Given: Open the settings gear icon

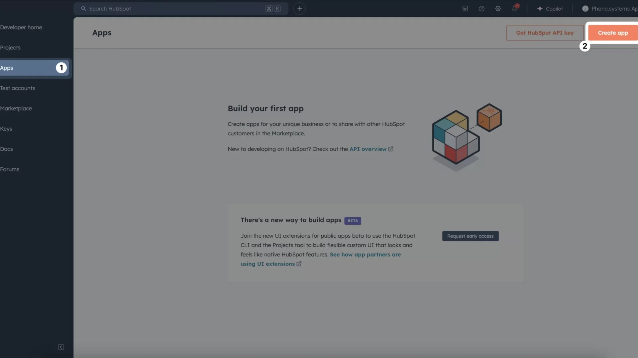Looking at the screenshot, I should pos(497,9).
